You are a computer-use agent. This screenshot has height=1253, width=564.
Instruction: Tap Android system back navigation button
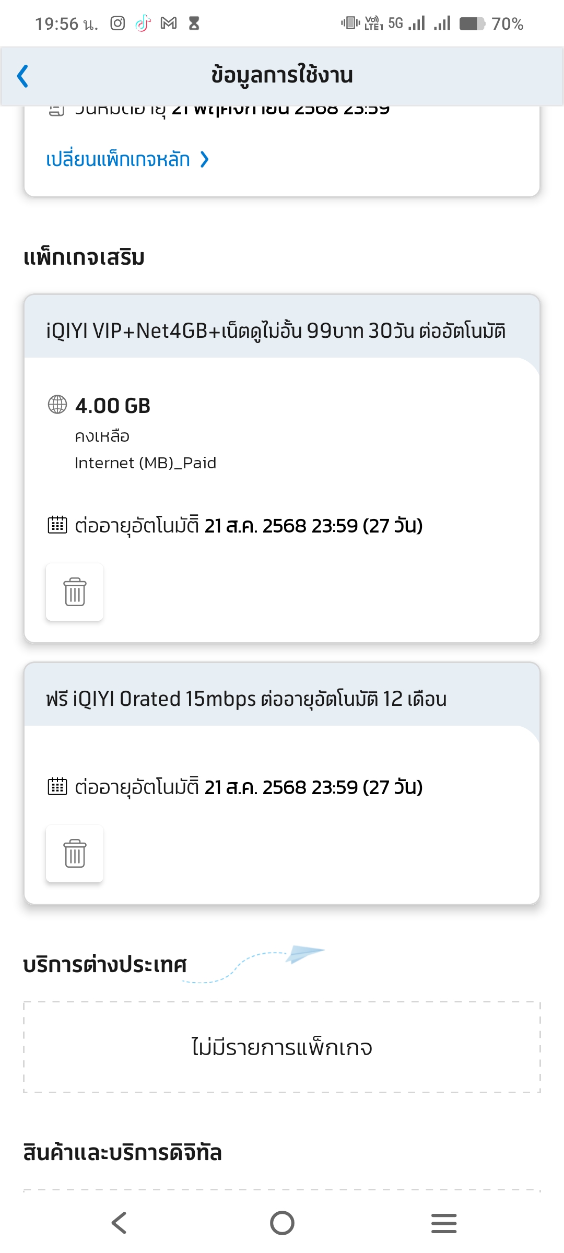coord(119,1223)
